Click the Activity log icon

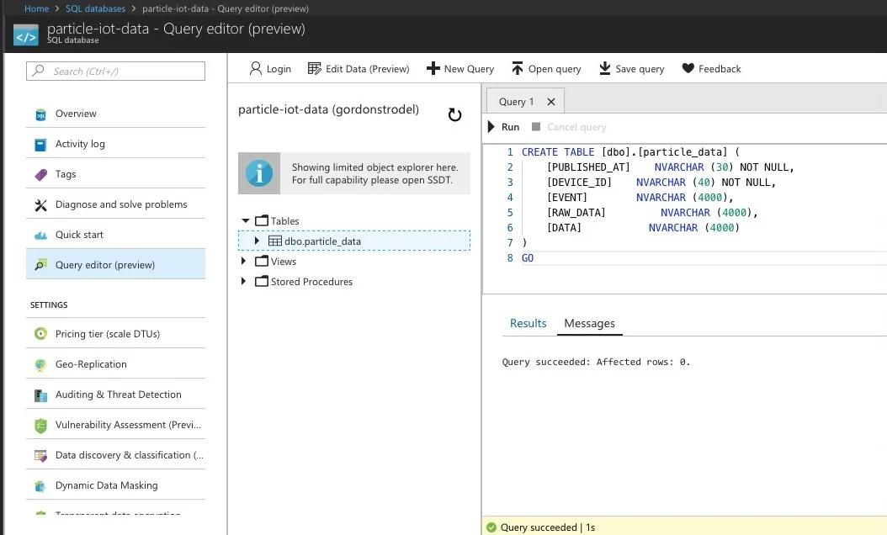coord(40,145)
